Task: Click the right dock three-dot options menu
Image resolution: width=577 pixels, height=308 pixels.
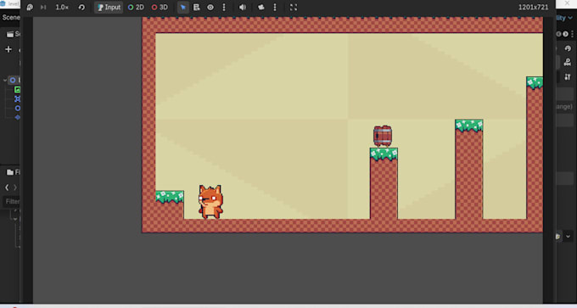Action: [572, 34]
